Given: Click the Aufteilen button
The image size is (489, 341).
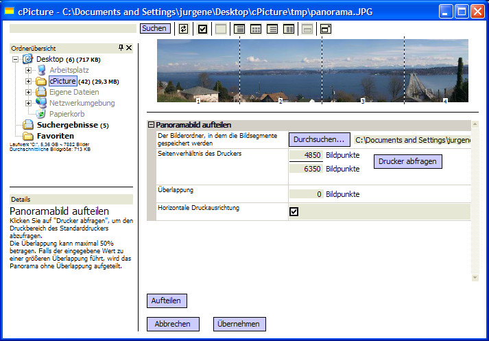Looking at the screenshot, I should pos(167,301).
